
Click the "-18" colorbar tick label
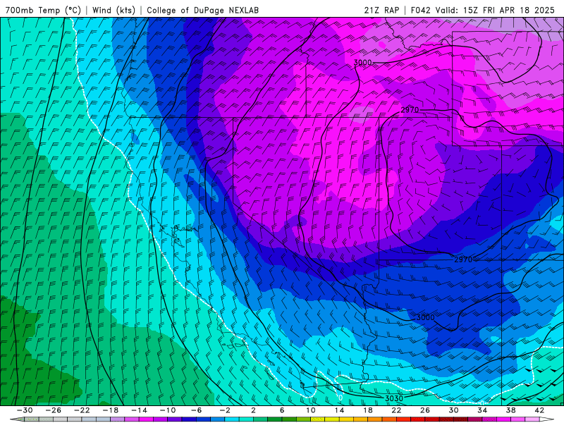111,410
